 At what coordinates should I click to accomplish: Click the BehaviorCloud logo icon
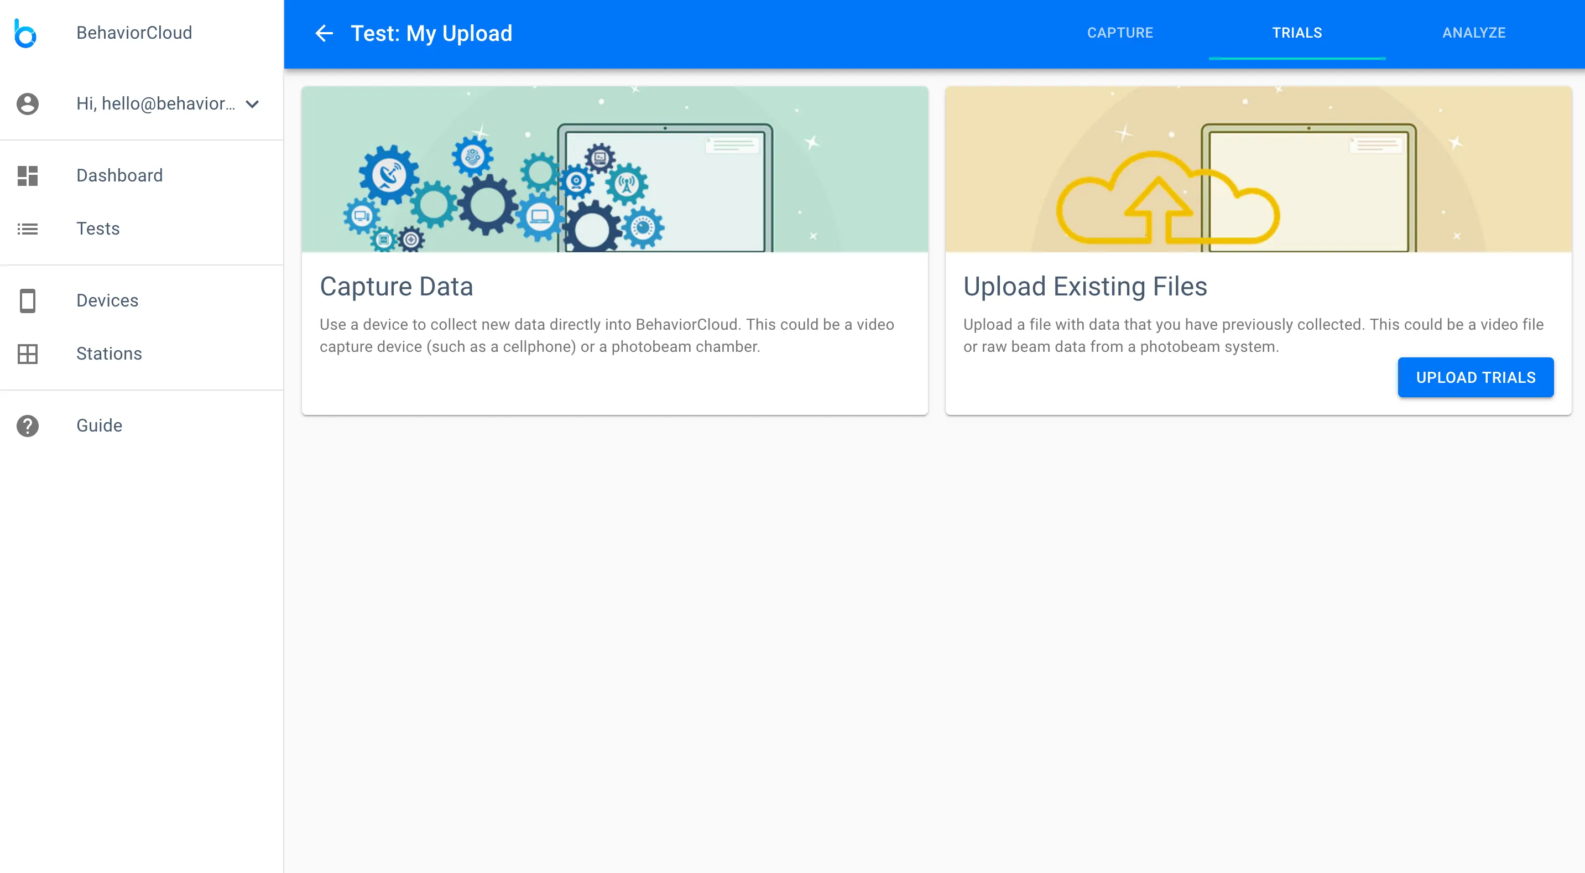[x=25, y=33]
